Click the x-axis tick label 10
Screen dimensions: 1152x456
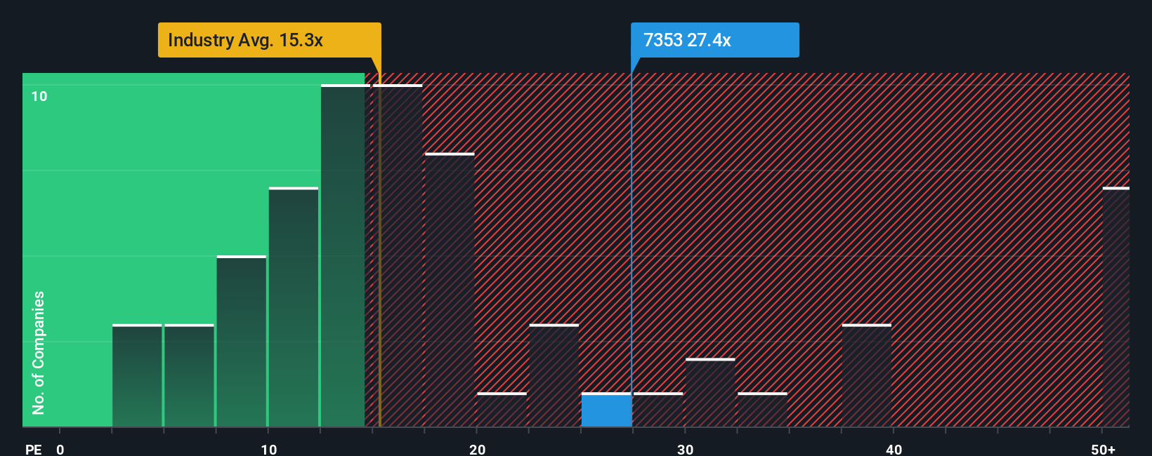[x=269, y=450]
